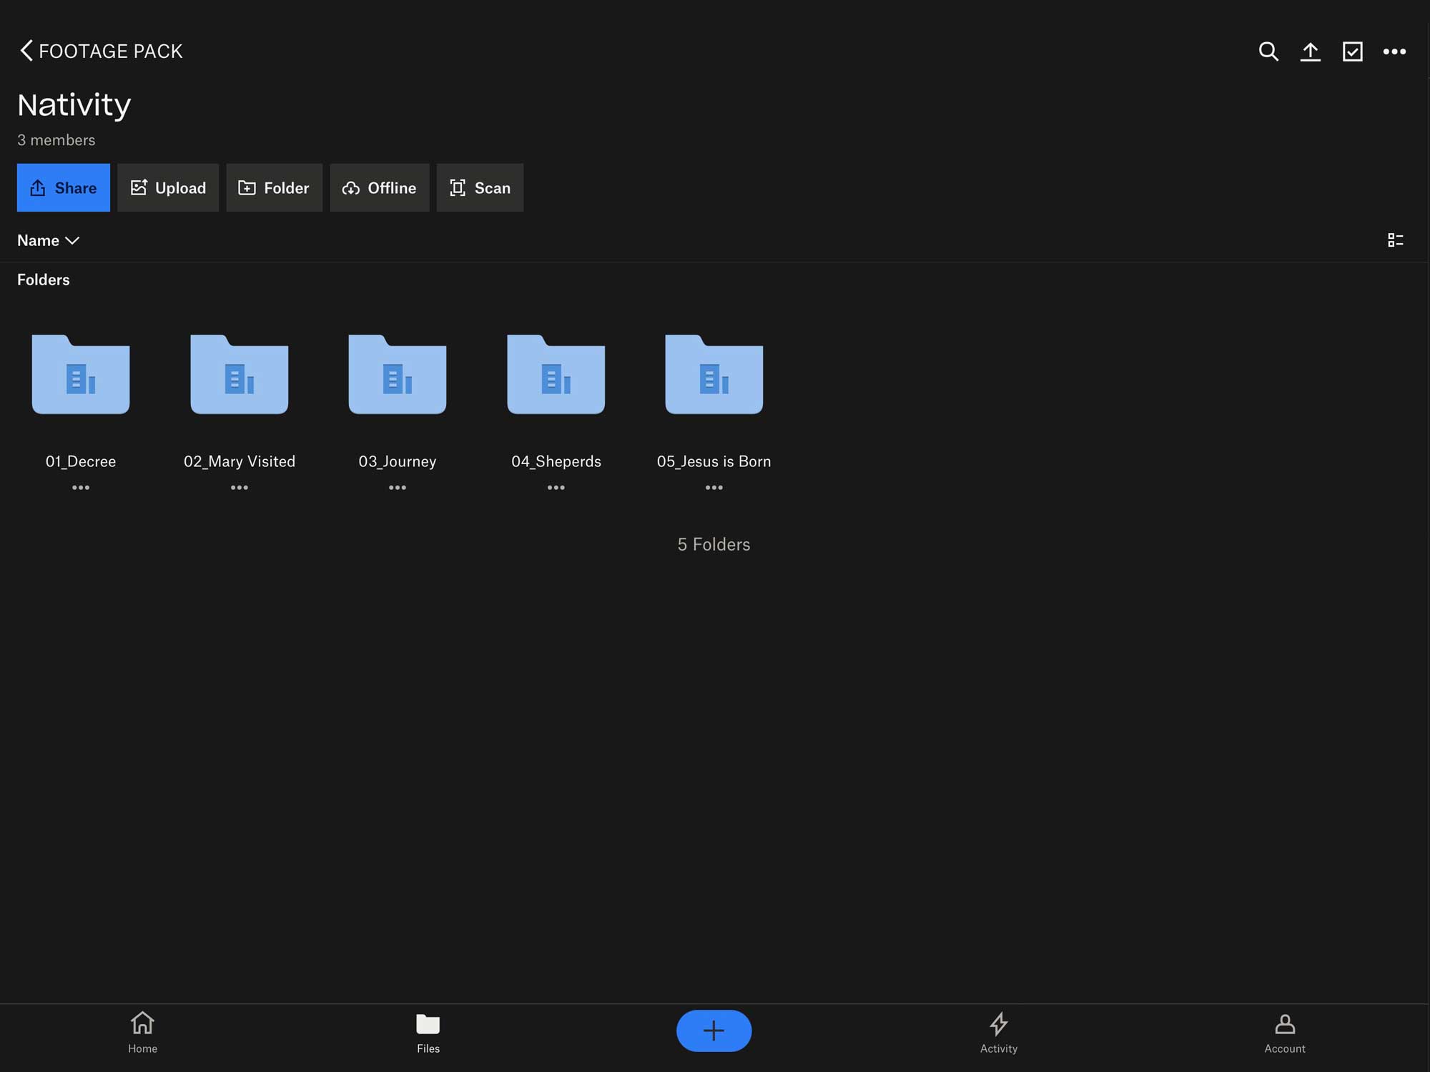Open the 05_Jesus is Born folder icon
Image resolution: width=1430 pixels, height=1072 pixels.
pos(714,374)
